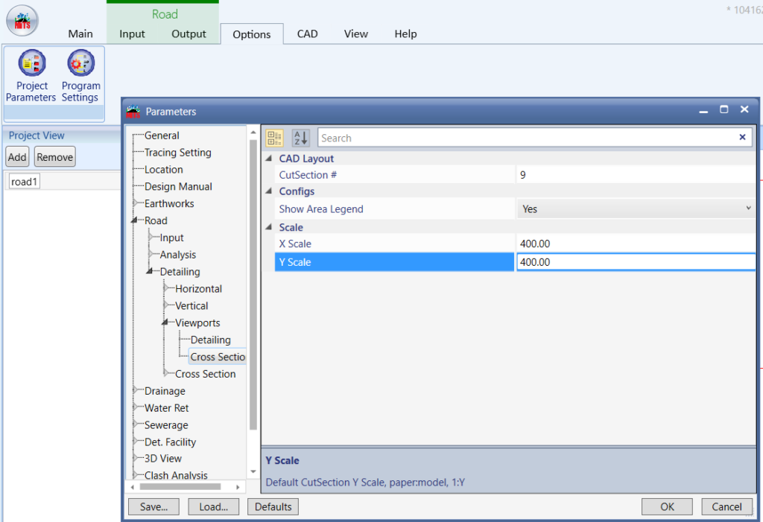
Task: Select General in the parameters tree
Action: point(162,136)
